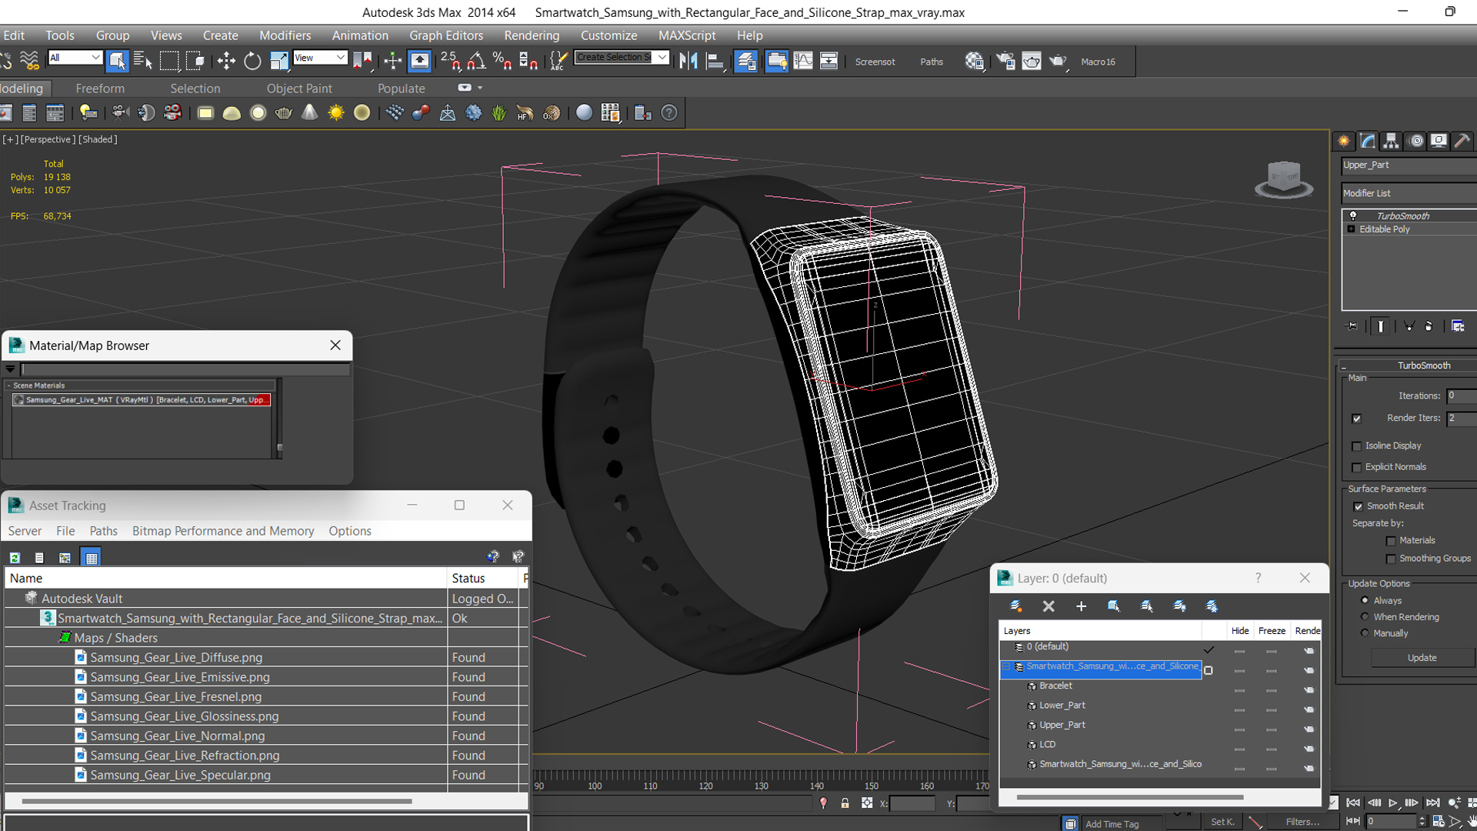This screenshot has height=831, width=1477.
Task: Toggle the Explicit Normals checkbox
Action: 1357,468
